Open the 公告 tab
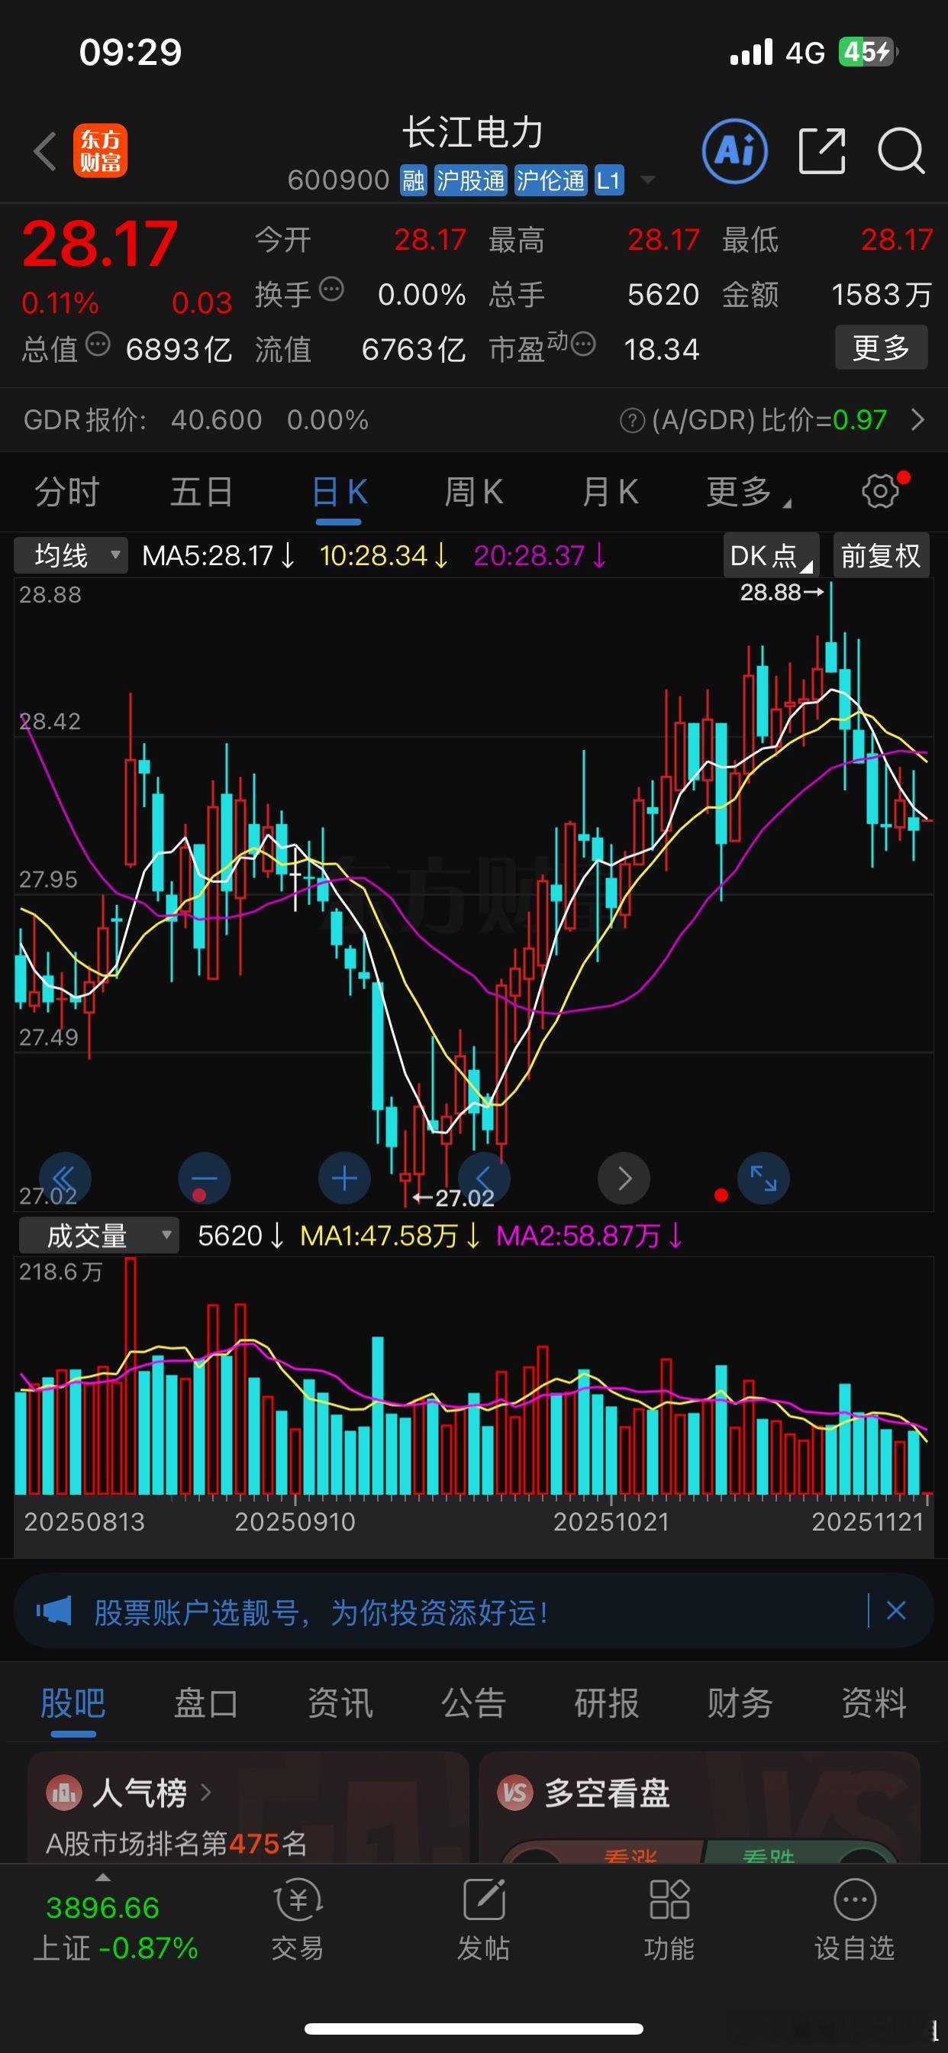948x2053 pixels. pos(474,1704)
